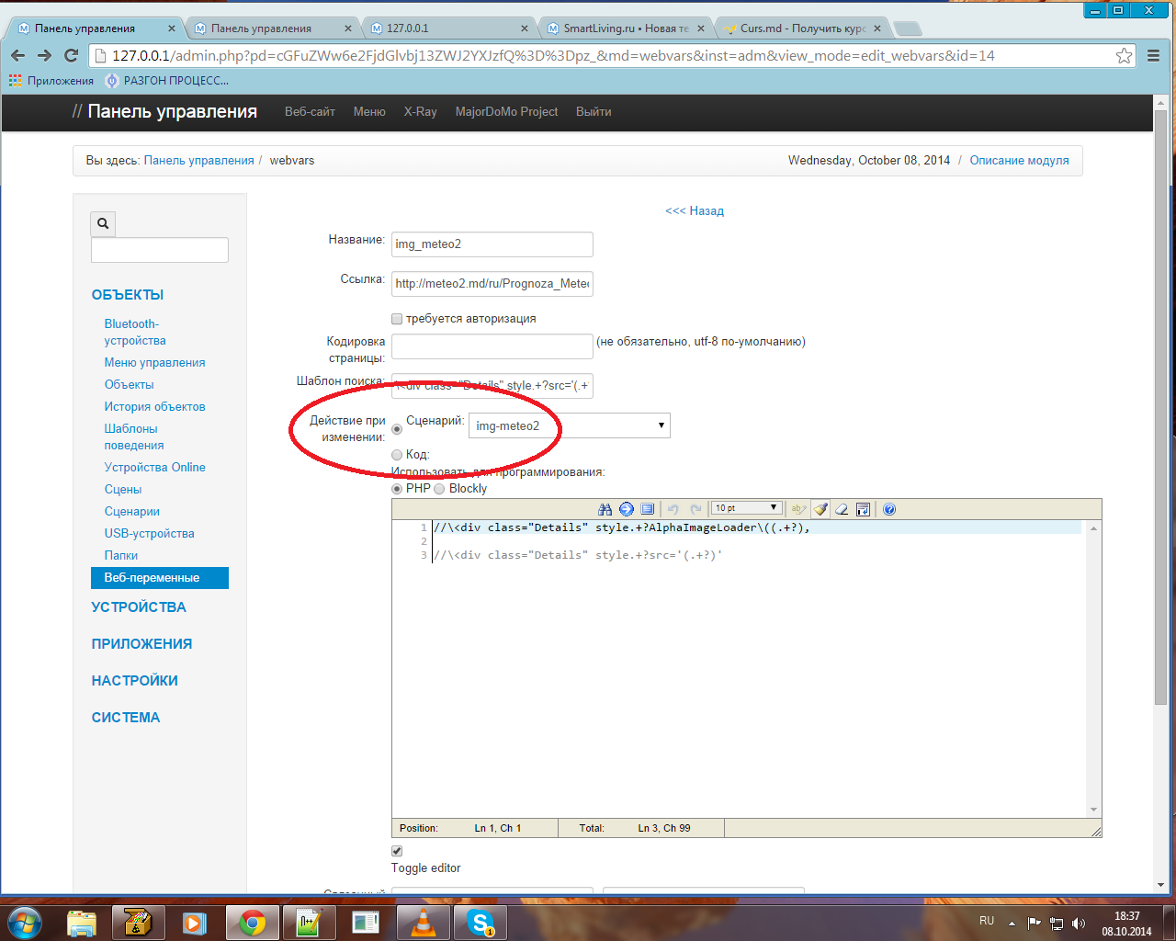Bookmark this page with the star icon
This screenshot has height=941, width=1176.
click(1124, 56)
